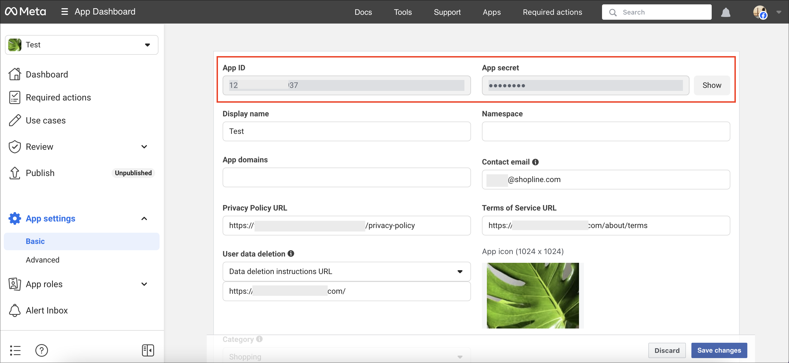Screen dimensions: 789x363
Task: Click the search magnifier icon
Action: click(x=612, y=12)
